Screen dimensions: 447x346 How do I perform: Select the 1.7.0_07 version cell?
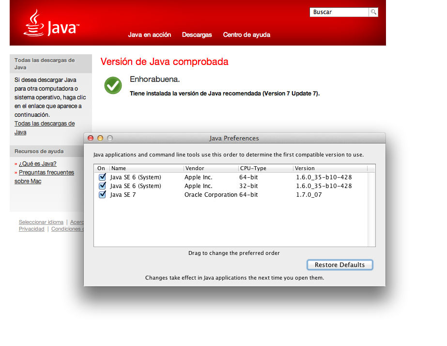point(309,194)
